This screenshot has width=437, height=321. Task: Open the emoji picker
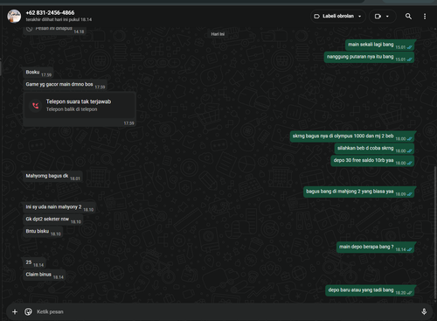click(x=28, y=311)
